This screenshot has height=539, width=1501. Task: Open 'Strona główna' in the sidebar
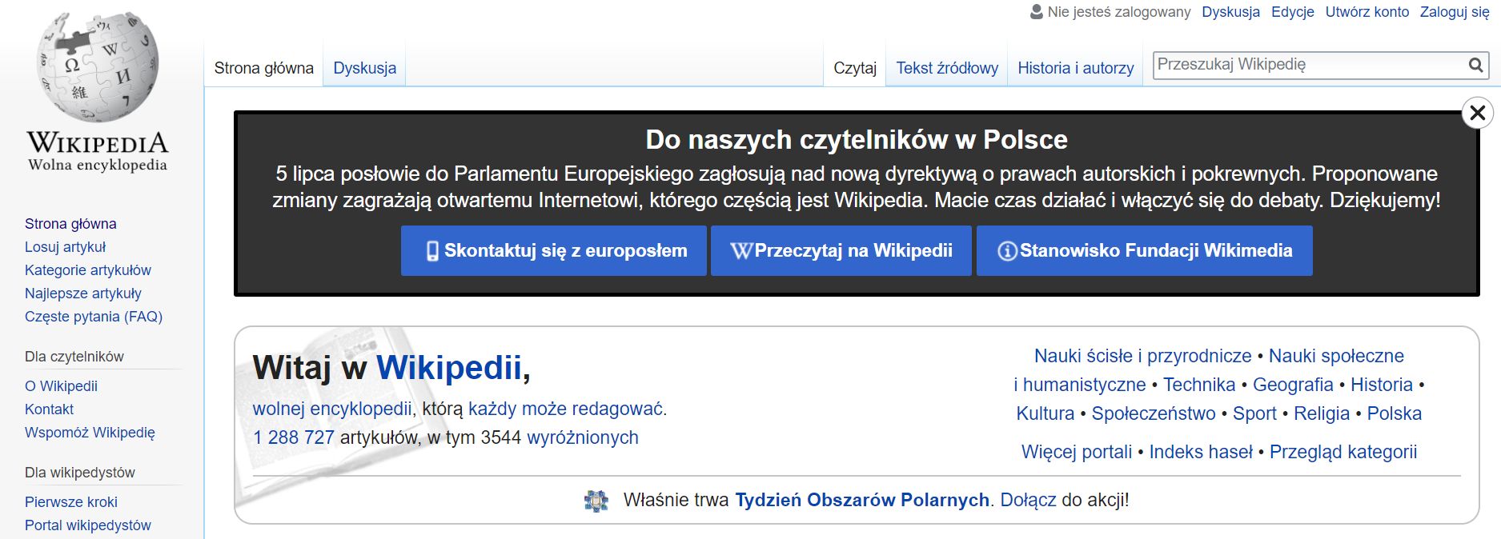pyautogui.click(x=70, y=224)
